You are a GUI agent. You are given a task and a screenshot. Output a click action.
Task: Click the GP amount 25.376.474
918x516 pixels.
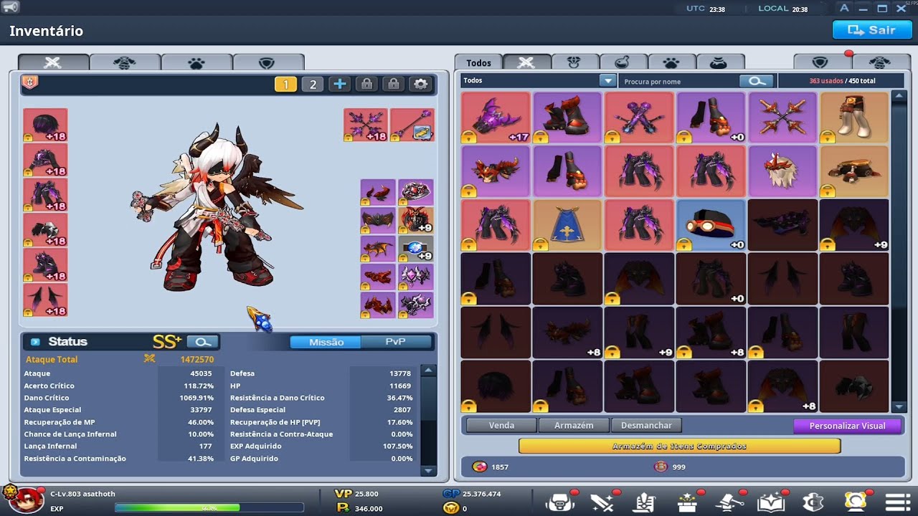tap(482, 494)
